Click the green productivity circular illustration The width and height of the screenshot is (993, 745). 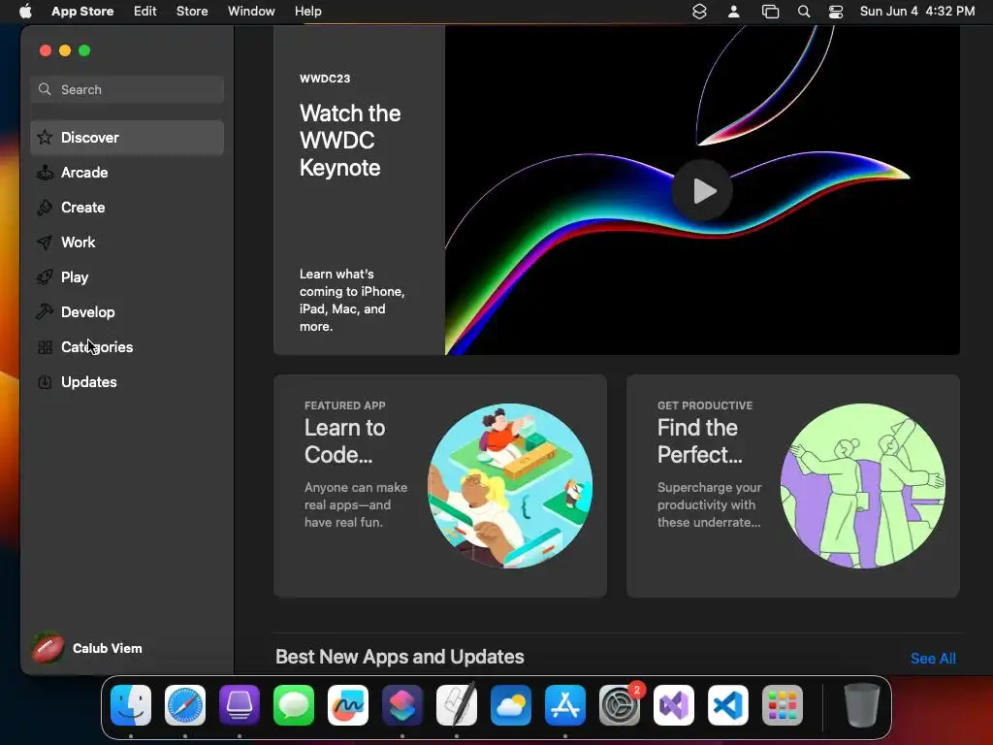coord(863,486)
